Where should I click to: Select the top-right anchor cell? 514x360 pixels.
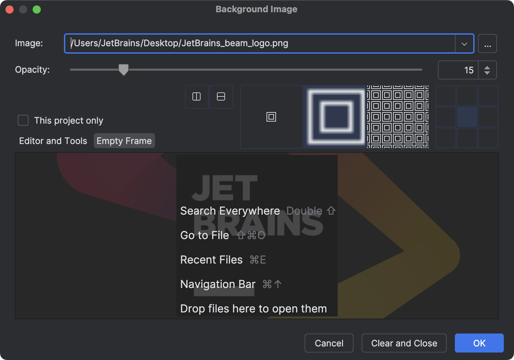(489, 96)
